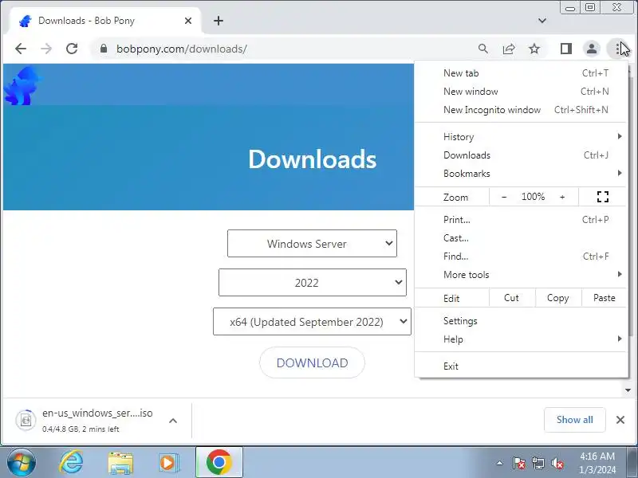Image resolution: width=638 pixels, height=478 pixels.
Task: Open the Action Center flag icon
Action: tap(519, 463)
